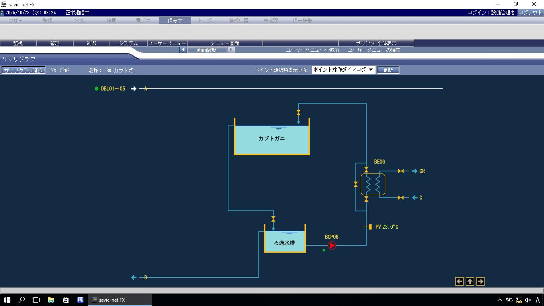This screenshot has height=306, width=544.
Task: Go back with the 画面履歴 left arrow
Action: 183,50
